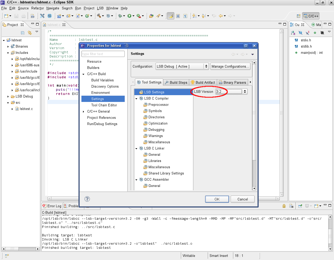Click Pin Console icon
This screenshot has height=260, width=334.
pyautogui.click(x=300, y=206)
